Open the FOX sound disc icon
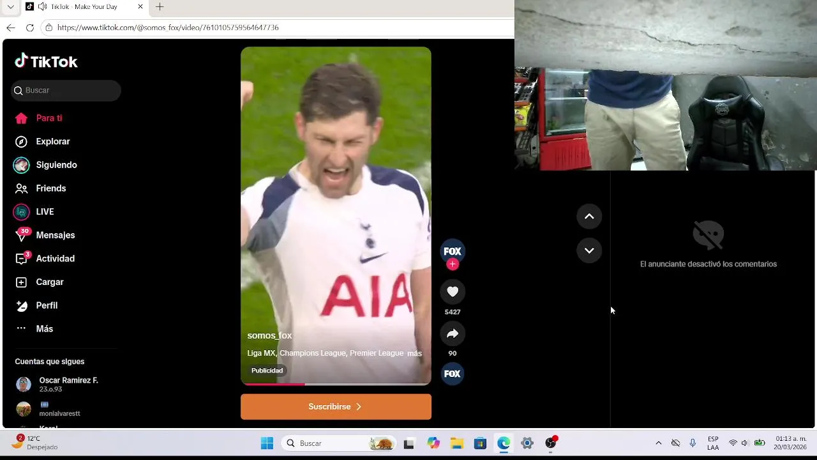Viewport: 817px width, 460px height. [x=453, y=374]
